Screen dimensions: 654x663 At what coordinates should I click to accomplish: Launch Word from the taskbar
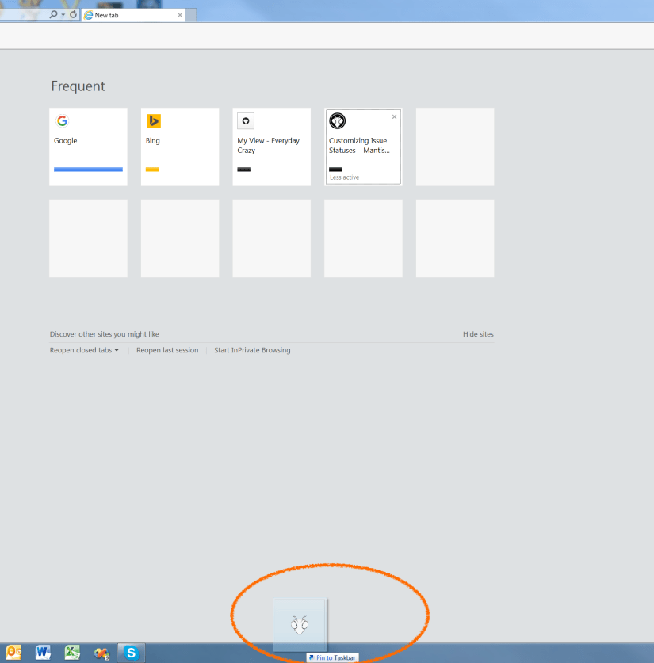coord(43,653)
